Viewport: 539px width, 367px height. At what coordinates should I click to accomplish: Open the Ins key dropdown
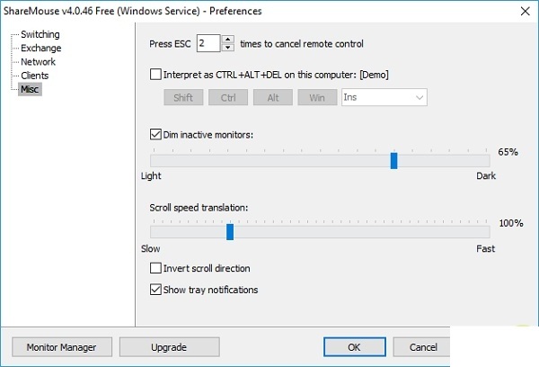coord(384,96)
